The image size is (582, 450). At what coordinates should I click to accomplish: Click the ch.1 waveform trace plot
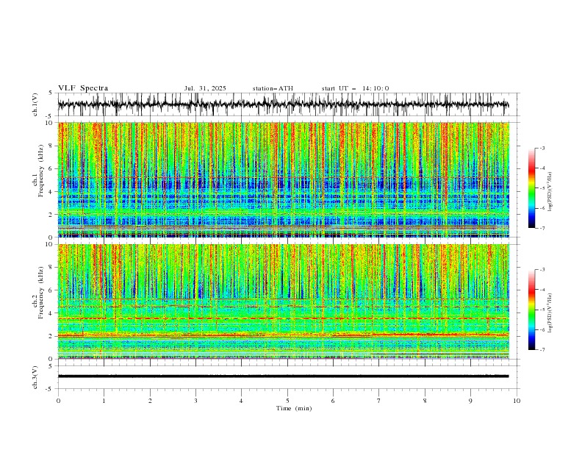coord(283,104)
